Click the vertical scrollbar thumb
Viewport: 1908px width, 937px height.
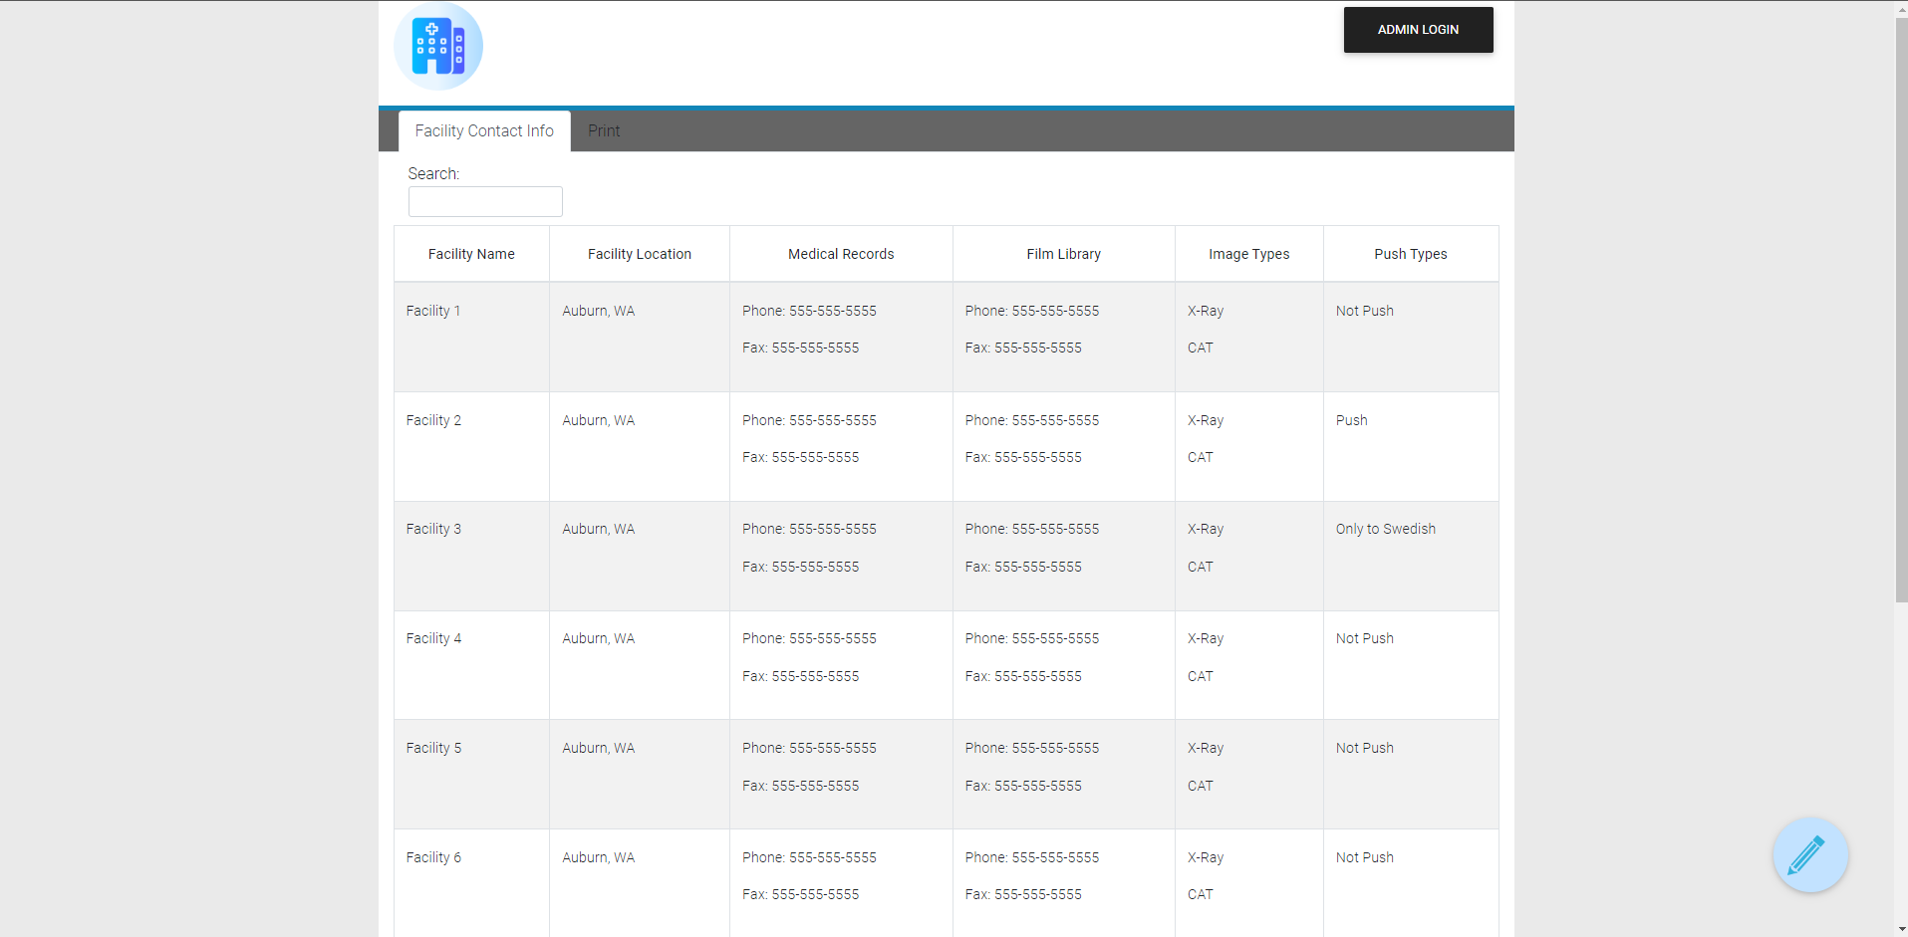[x=1901, y=309]
